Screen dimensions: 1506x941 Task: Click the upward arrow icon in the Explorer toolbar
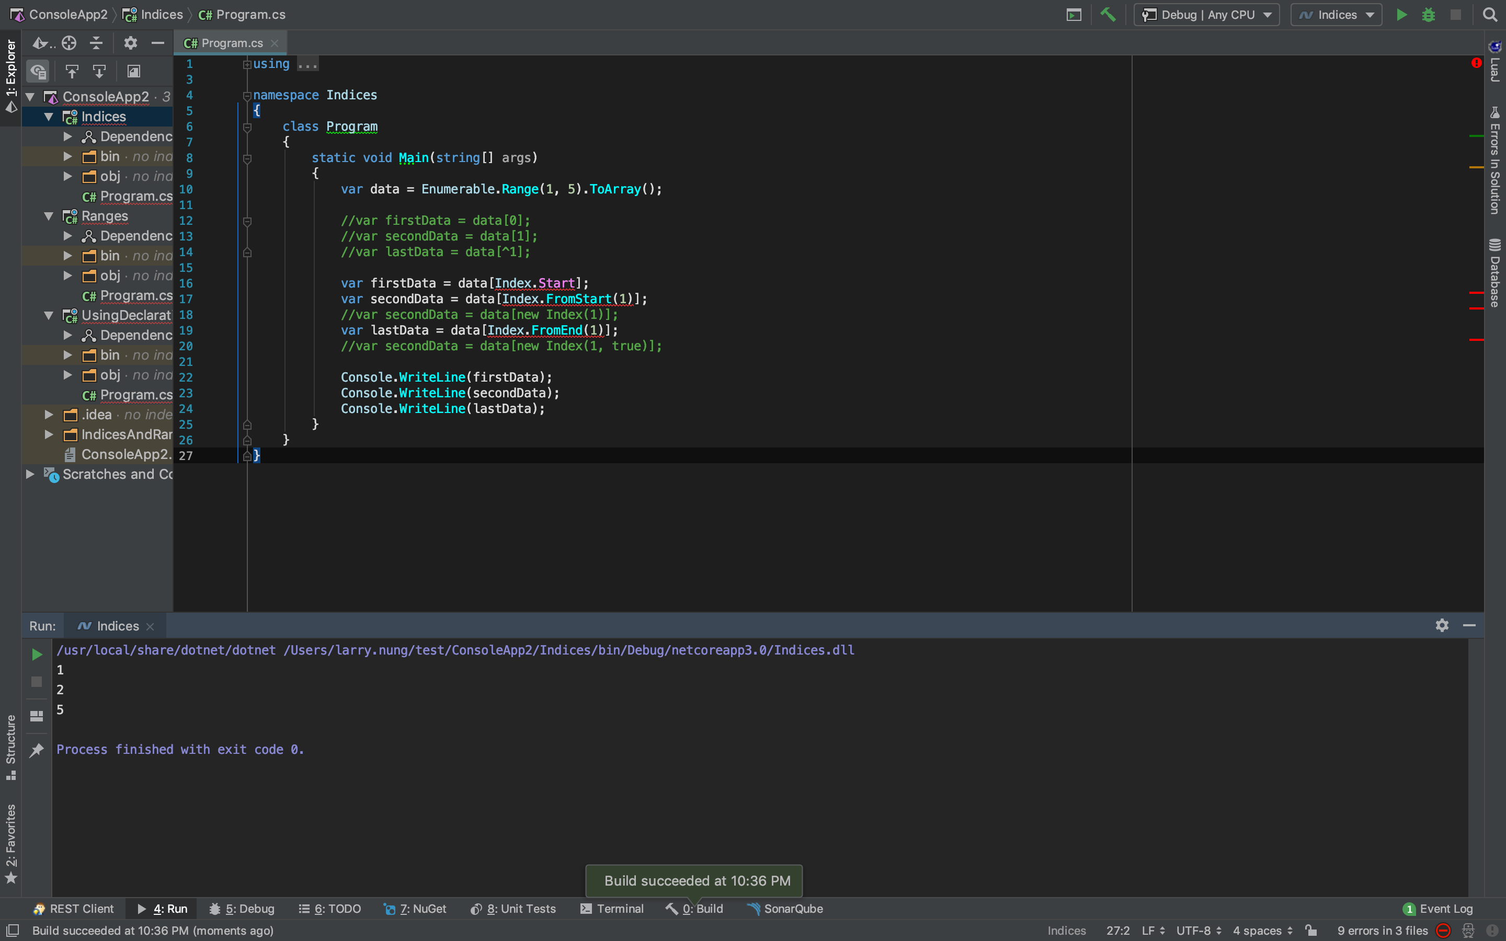point(72,72)
